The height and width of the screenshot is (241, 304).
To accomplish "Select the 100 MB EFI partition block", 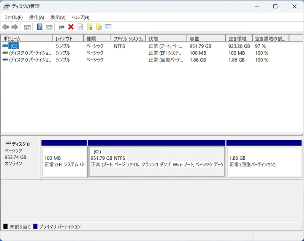I will pos(64,159).
